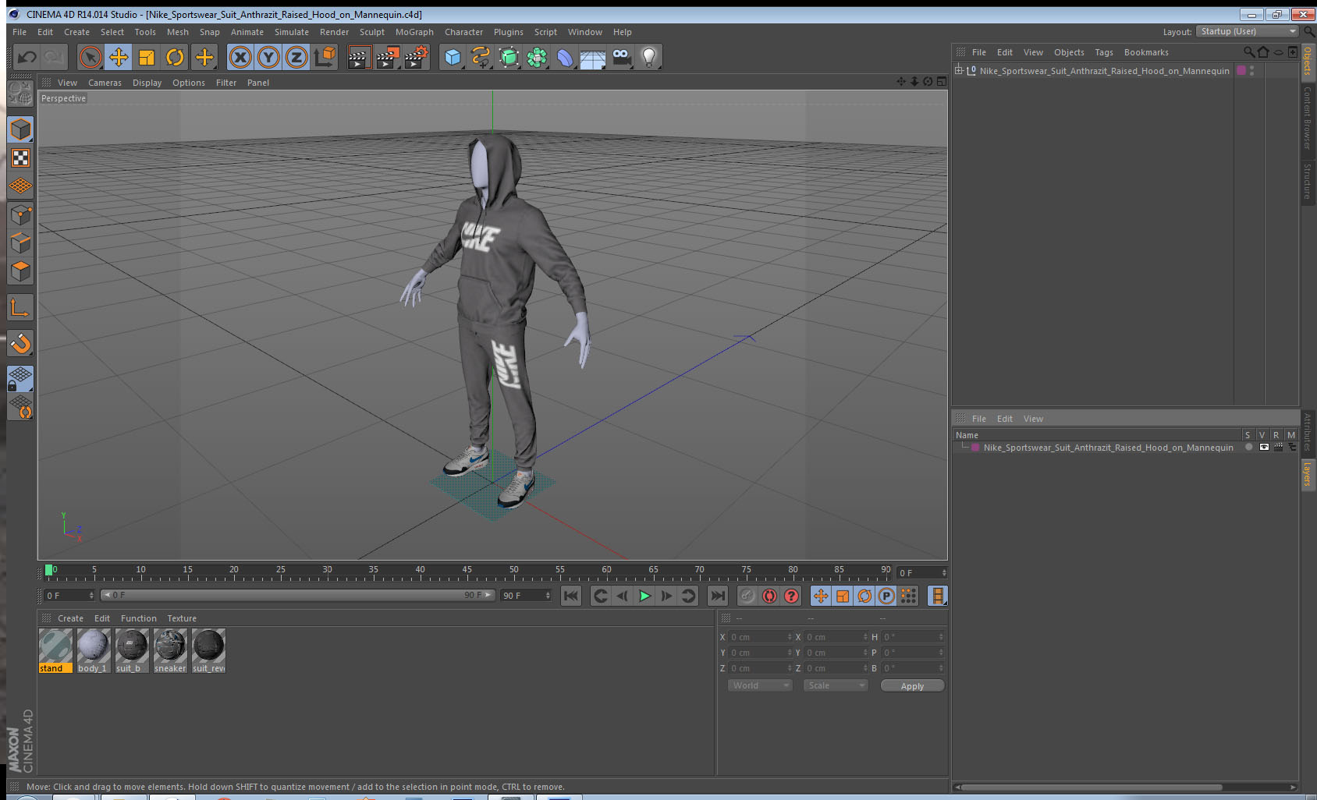Screen dimensions: 1317x800
Task: Select the Move tool
Action: click(119, 57)
